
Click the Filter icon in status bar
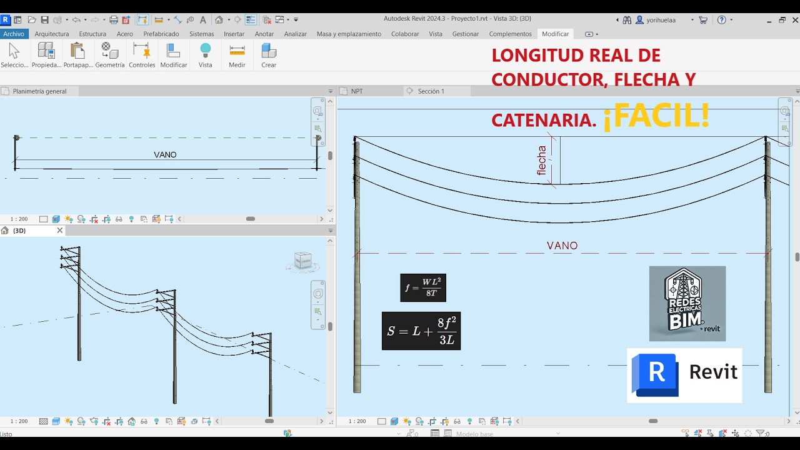click(x=760, y=433)
